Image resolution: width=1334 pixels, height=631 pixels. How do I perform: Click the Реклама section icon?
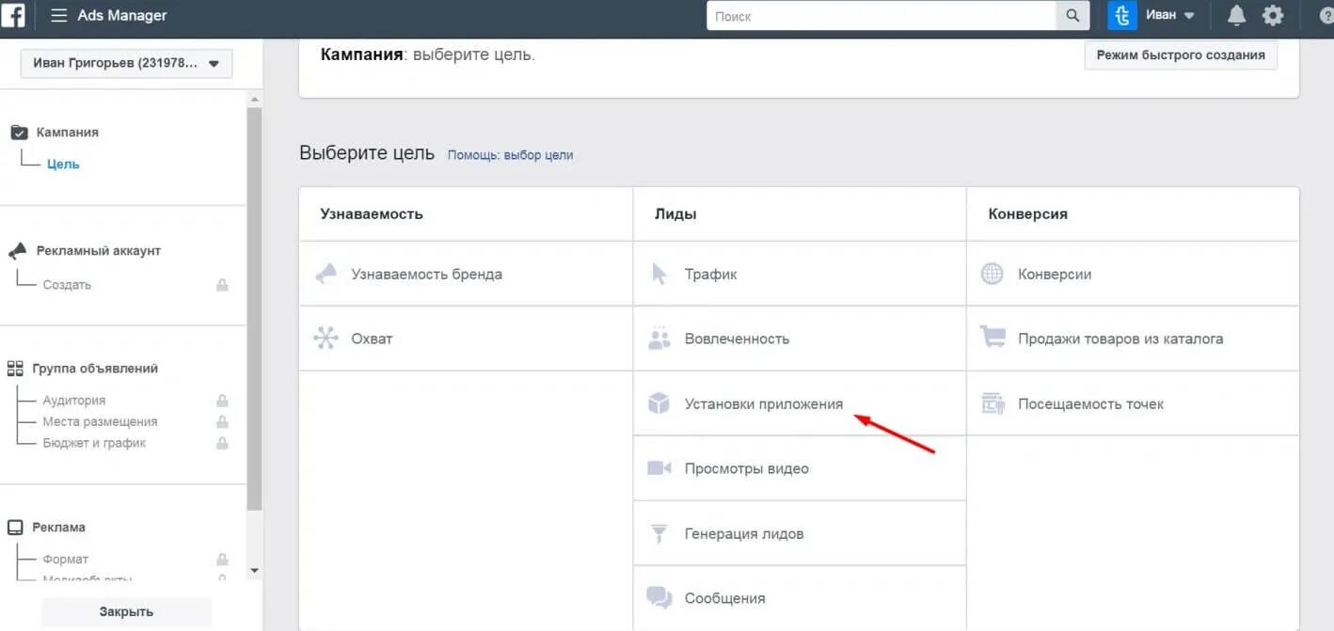(16, 528)
